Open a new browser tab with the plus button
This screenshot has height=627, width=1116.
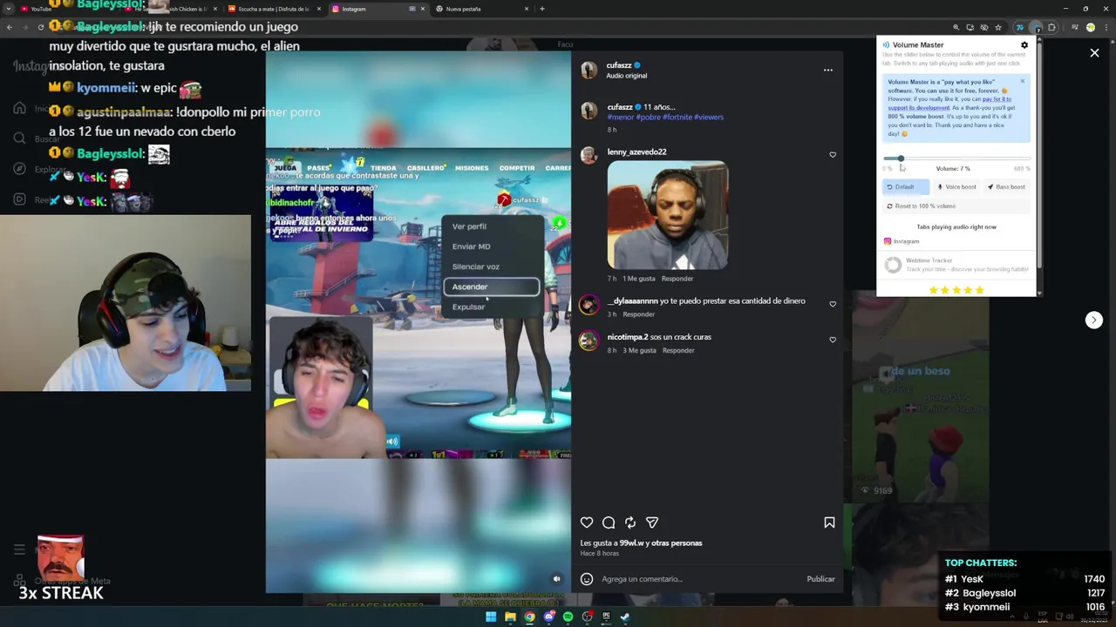[x=542, y=9]
